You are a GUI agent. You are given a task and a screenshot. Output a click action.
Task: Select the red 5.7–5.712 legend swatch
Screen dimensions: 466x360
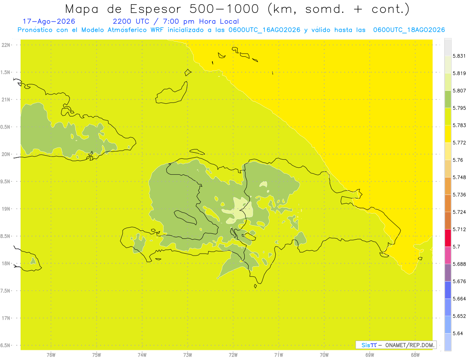click(448, 238)
